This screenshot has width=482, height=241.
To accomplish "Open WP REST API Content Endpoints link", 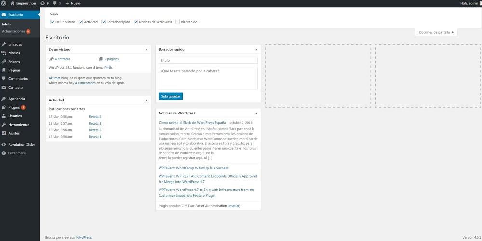I will point(208,179).
